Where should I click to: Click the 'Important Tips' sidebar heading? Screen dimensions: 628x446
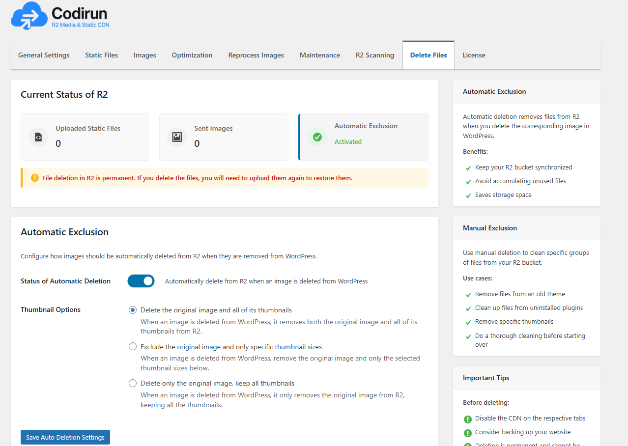(486, 378)
